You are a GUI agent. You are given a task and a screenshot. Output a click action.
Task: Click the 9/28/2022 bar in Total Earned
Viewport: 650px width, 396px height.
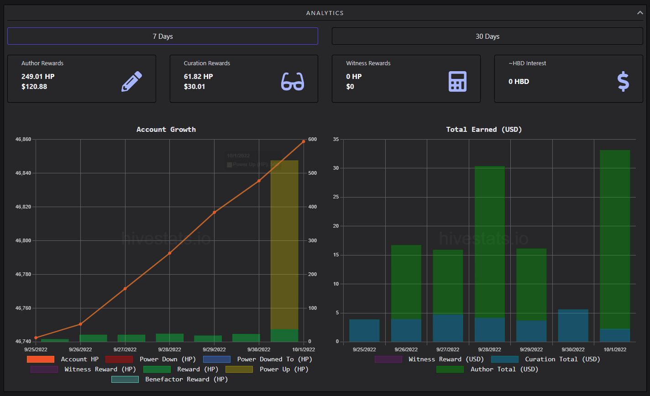click(x=489, y=254)
